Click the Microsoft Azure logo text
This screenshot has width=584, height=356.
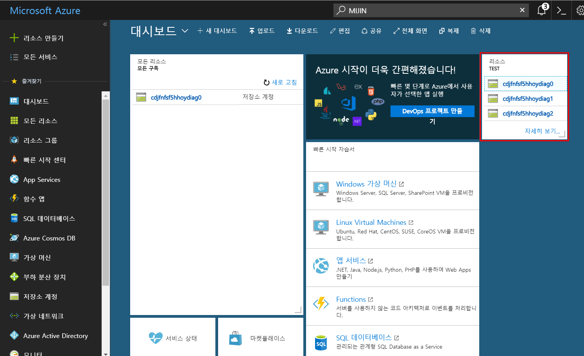(45, 11)
